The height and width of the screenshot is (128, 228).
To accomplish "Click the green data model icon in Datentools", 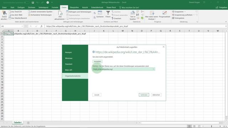I will pyautogui.click(x=142, y=18).
